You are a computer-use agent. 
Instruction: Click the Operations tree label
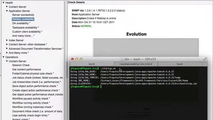pyautogui.click(x=12, y=57)
